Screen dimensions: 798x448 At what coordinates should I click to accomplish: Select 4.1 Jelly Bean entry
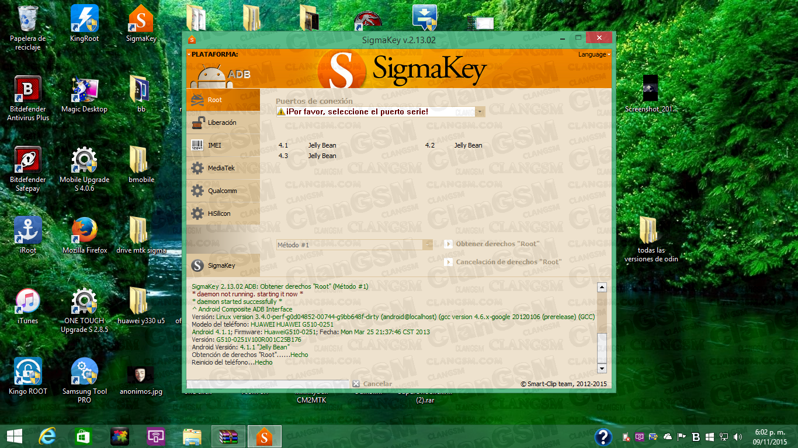[x=307, y=145]
